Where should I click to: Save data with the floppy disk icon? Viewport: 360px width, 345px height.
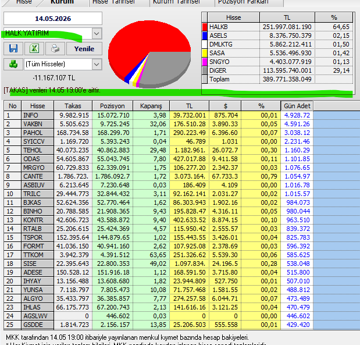pos(13,48)
